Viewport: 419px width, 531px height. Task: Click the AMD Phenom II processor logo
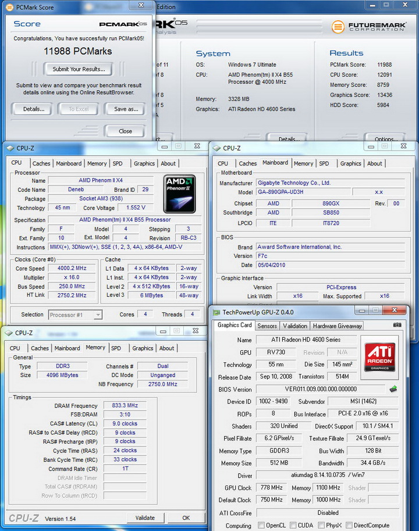pyautogui.click(x=179, y=193)
